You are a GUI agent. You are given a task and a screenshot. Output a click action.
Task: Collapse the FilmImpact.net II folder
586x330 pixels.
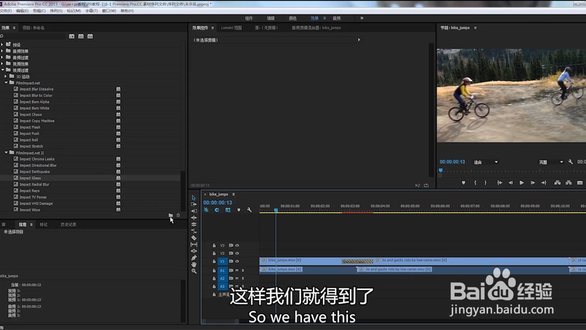click(x=6, y=152)
